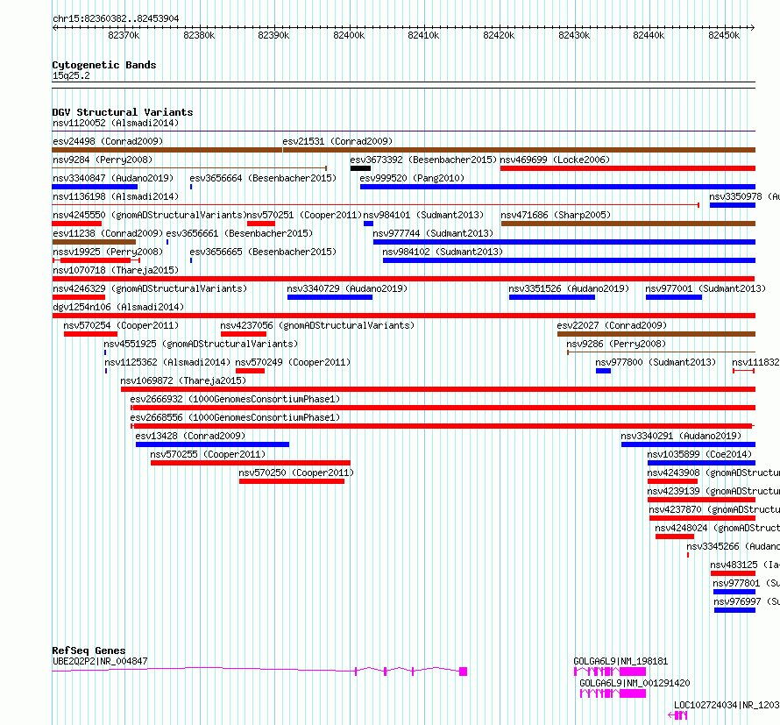Click the nsv1070718 (Thareja2015) label
This screenshot has width=780, height=725.
pyautogui.click(x=116, y=270)
